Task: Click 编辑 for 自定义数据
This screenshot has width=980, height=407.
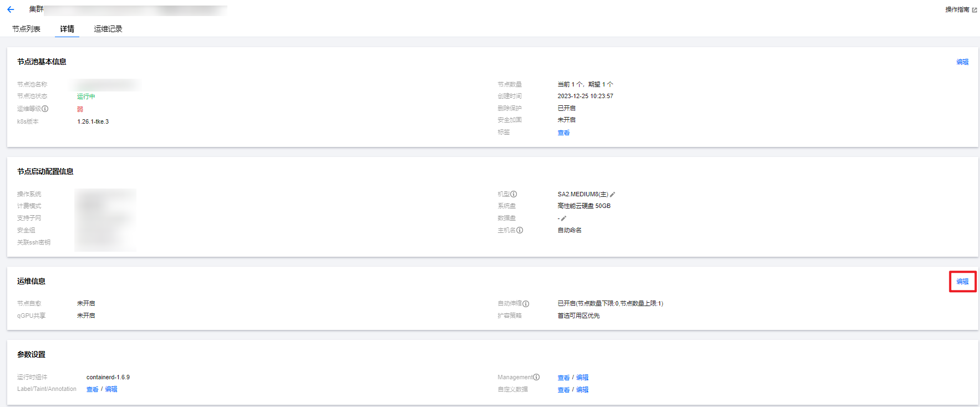Action: pyautogui.click(x=582, y=390)
